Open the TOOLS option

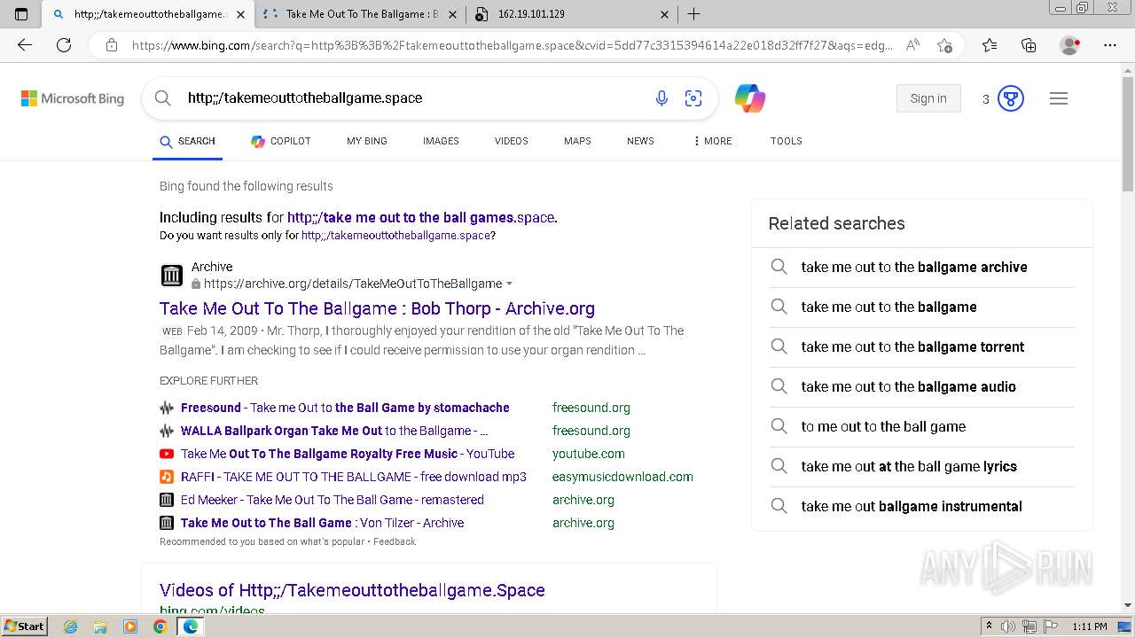tap(787, 141)
